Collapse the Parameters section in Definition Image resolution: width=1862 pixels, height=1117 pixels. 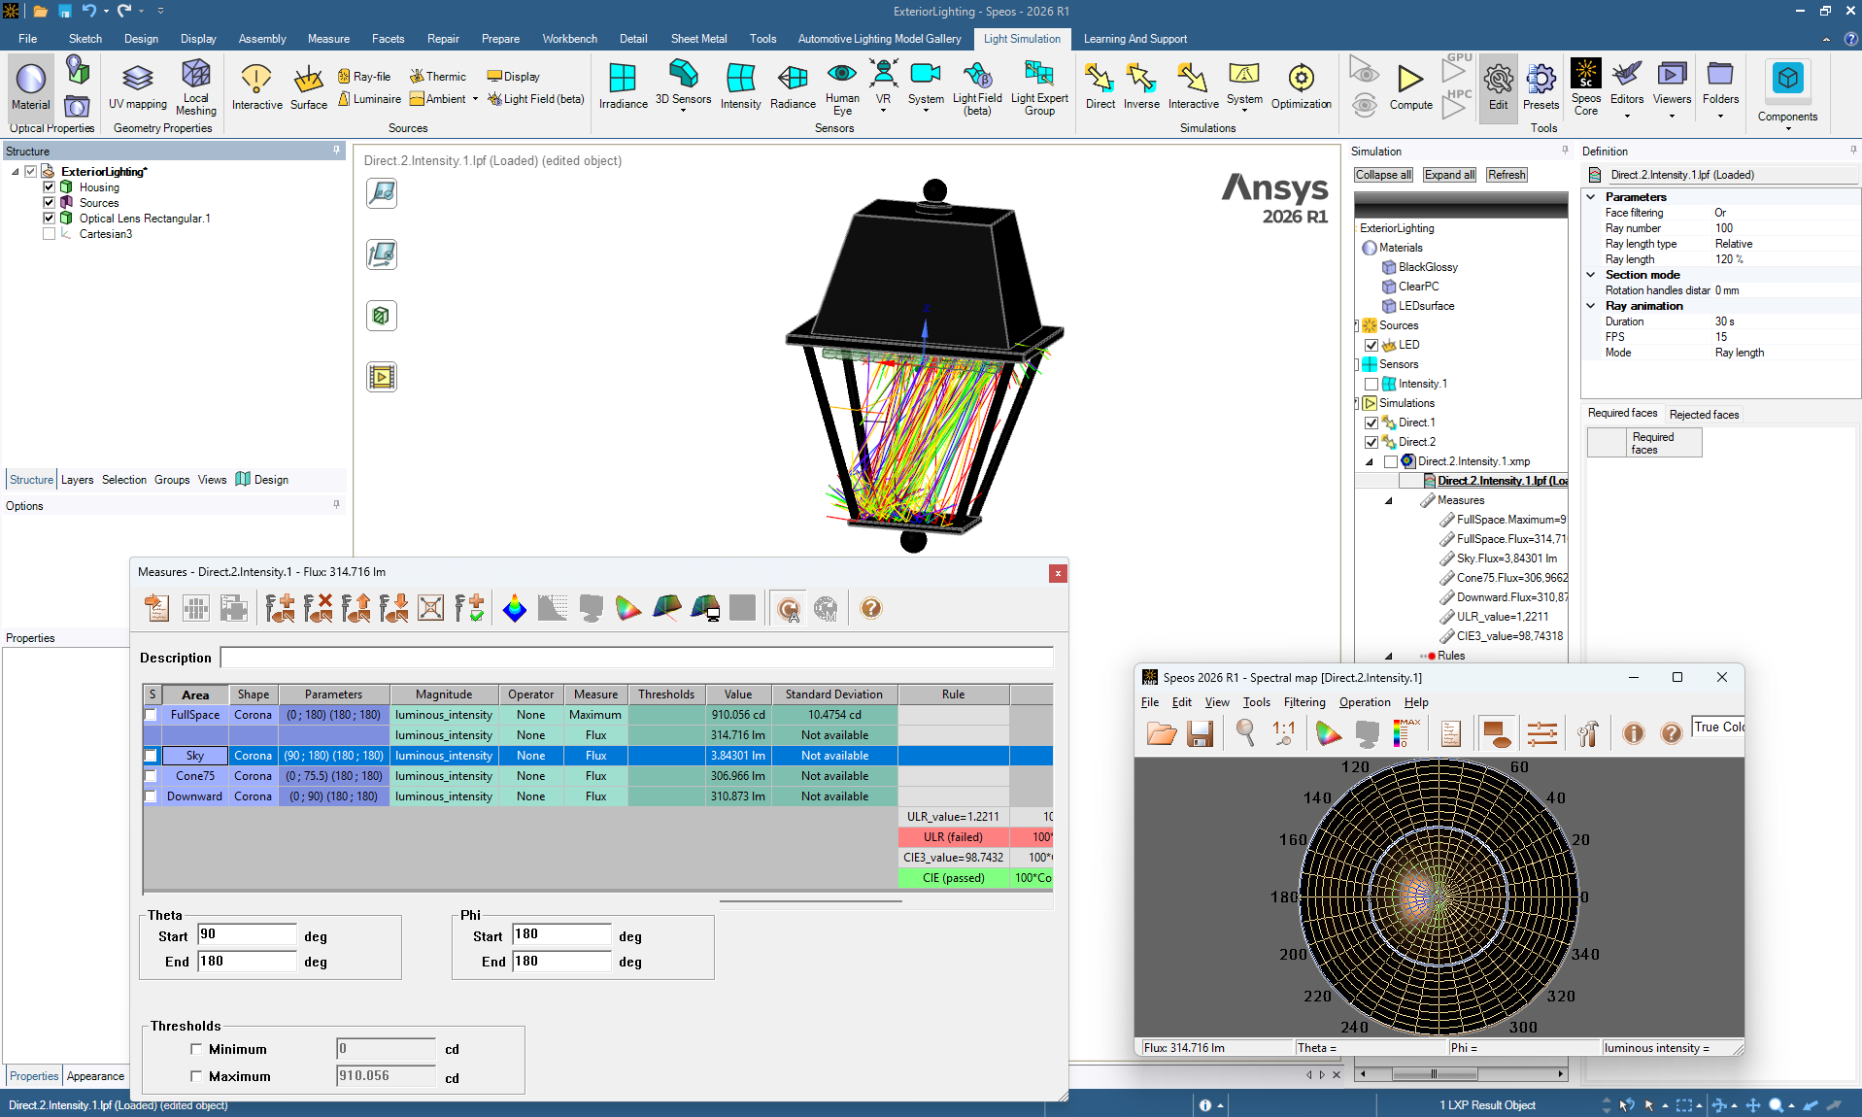pyautogui.click(x=1591, y=197)
